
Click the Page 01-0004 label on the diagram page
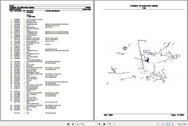click(178, 115)
